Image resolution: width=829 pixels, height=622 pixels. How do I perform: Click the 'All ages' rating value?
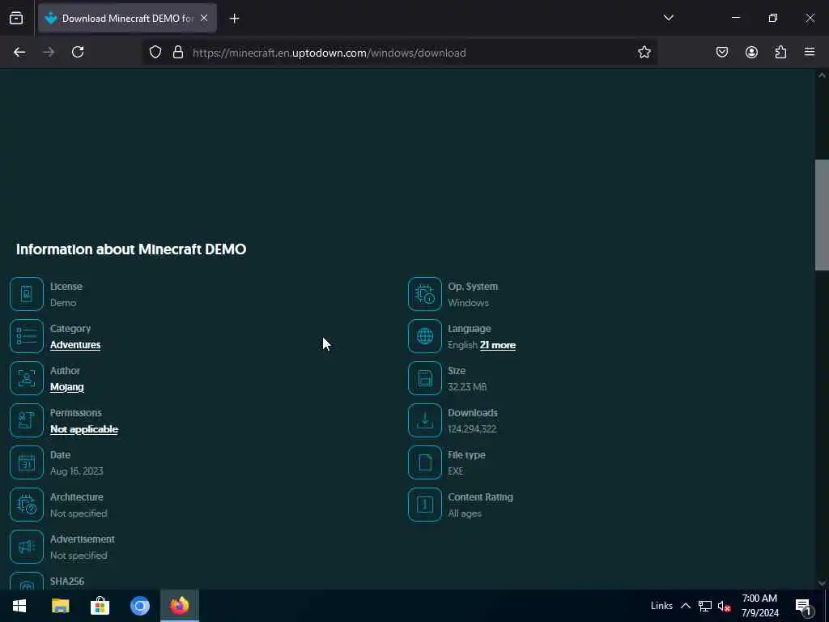coord(465,513)
